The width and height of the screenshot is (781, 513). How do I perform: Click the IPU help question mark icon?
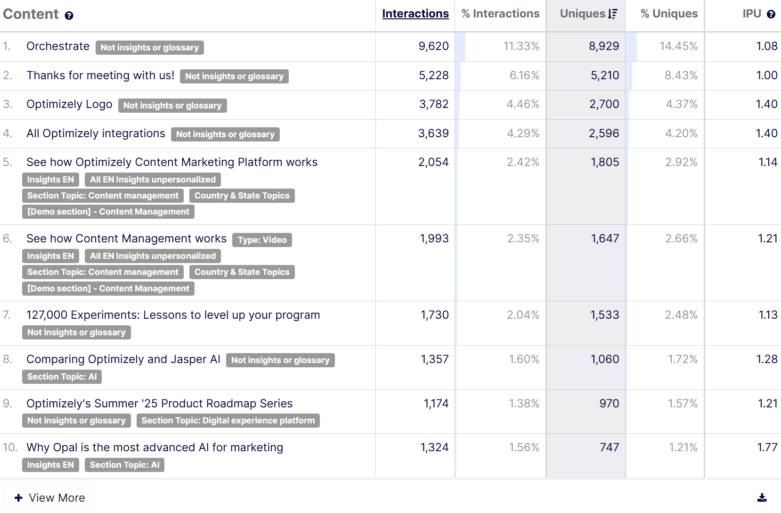771,14
